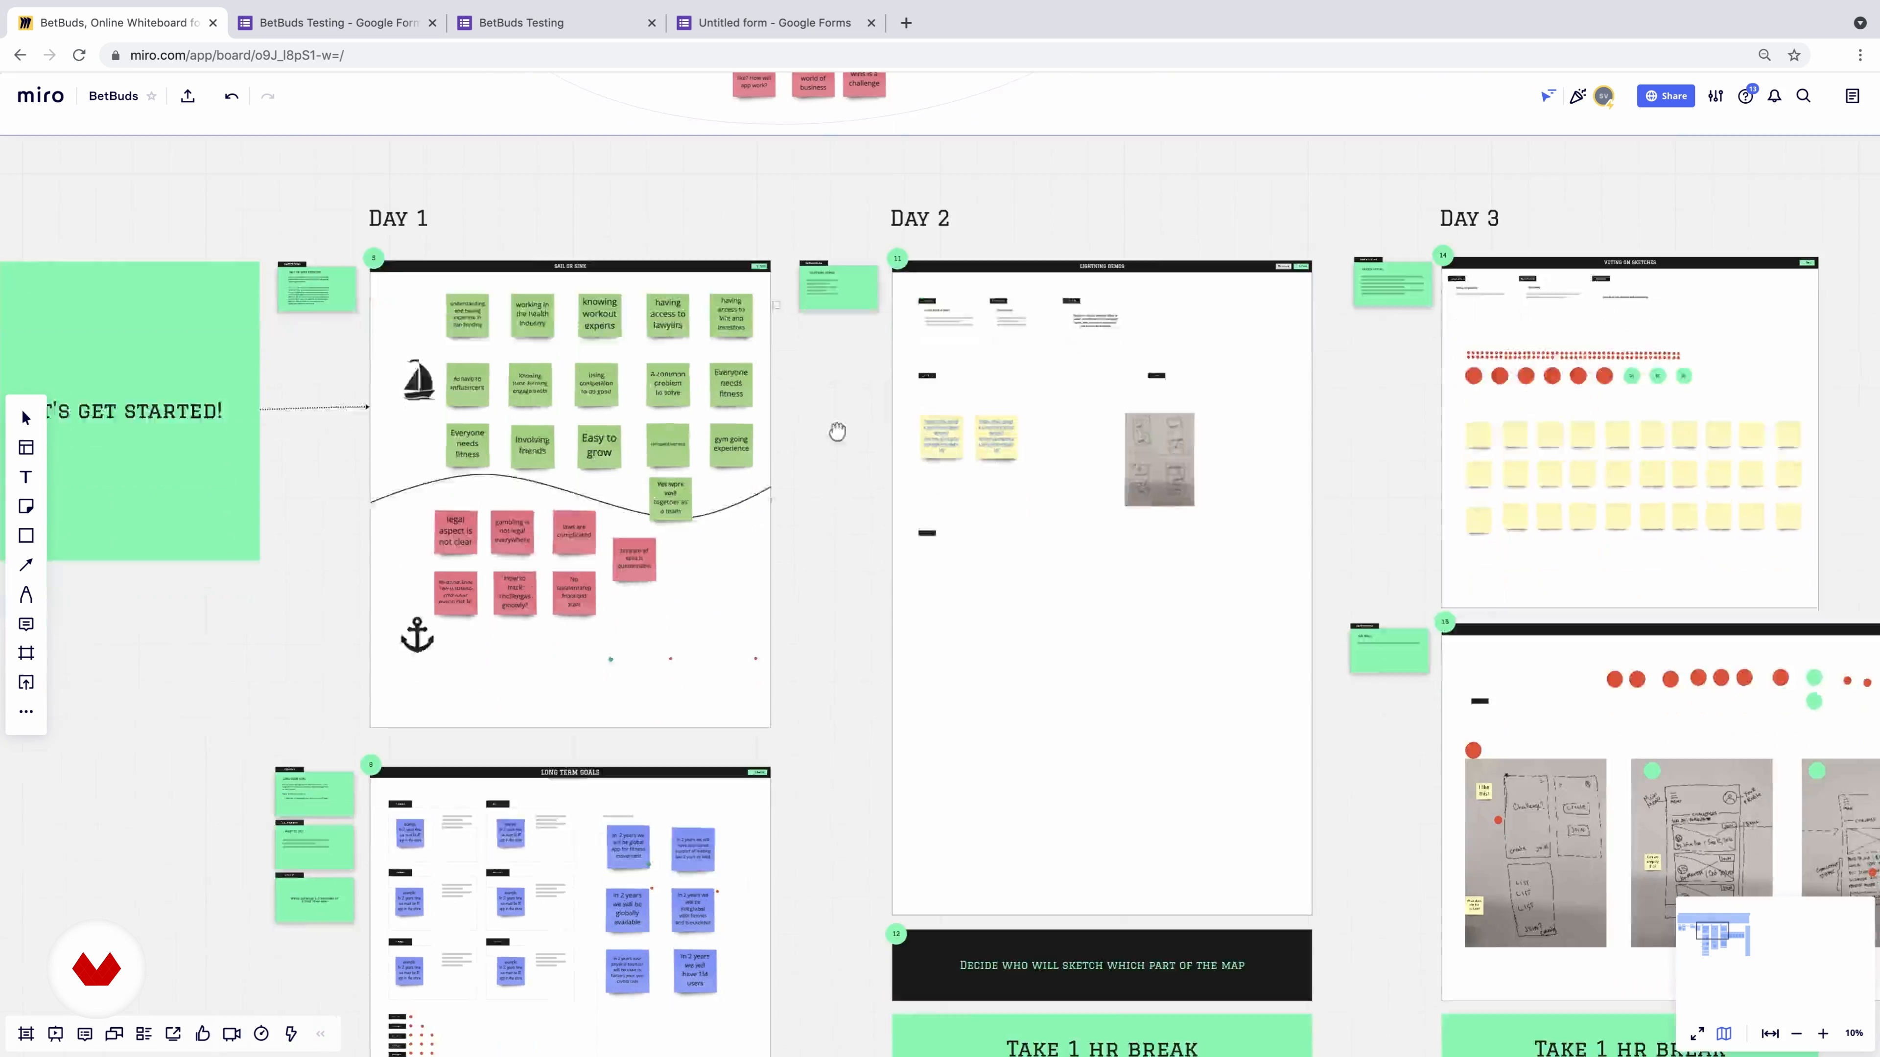Select the Comment tool

26,624
